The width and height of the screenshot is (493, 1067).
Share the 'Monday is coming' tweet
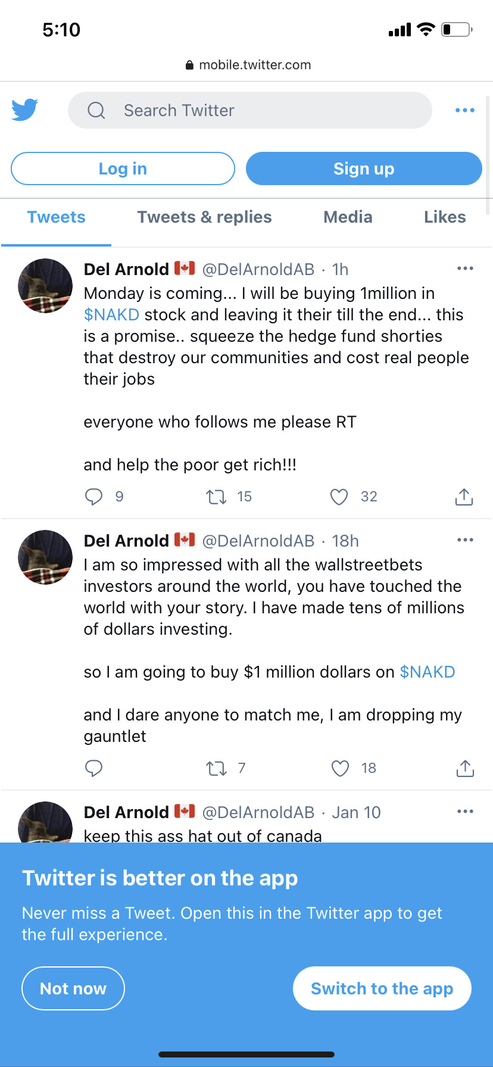click(x=464, y=497)
